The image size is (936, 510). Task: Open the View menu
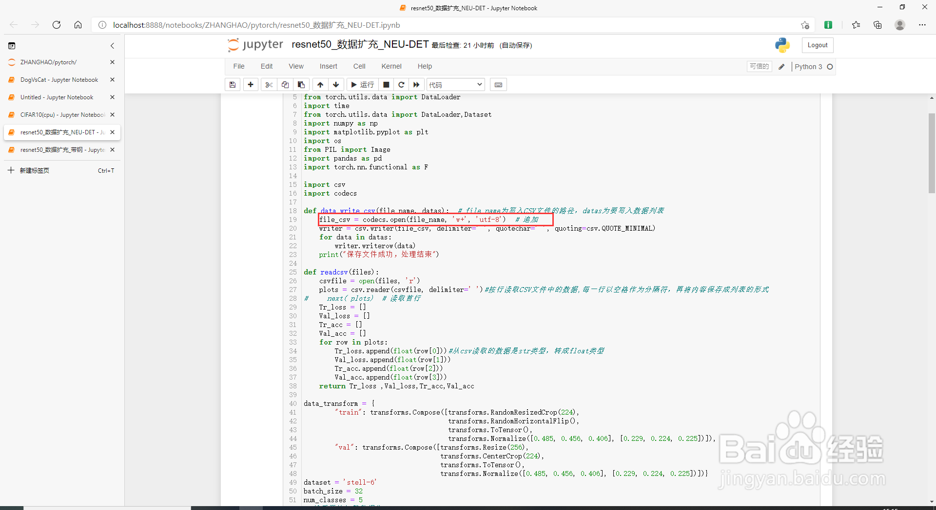(x=296, y=66)
